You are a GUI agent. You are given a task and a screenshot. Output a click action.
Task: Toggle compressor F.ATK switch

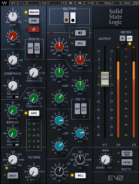[16, 97]
